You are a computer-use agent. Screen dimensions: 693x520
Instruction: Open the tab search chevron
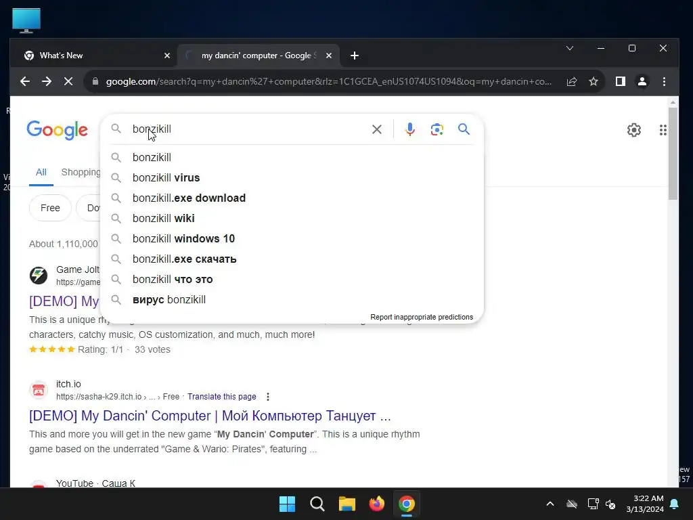click(570, 48)
